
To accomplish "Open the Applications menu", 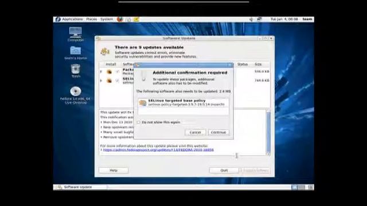I will pyautogui.click(x=72, y=19).
